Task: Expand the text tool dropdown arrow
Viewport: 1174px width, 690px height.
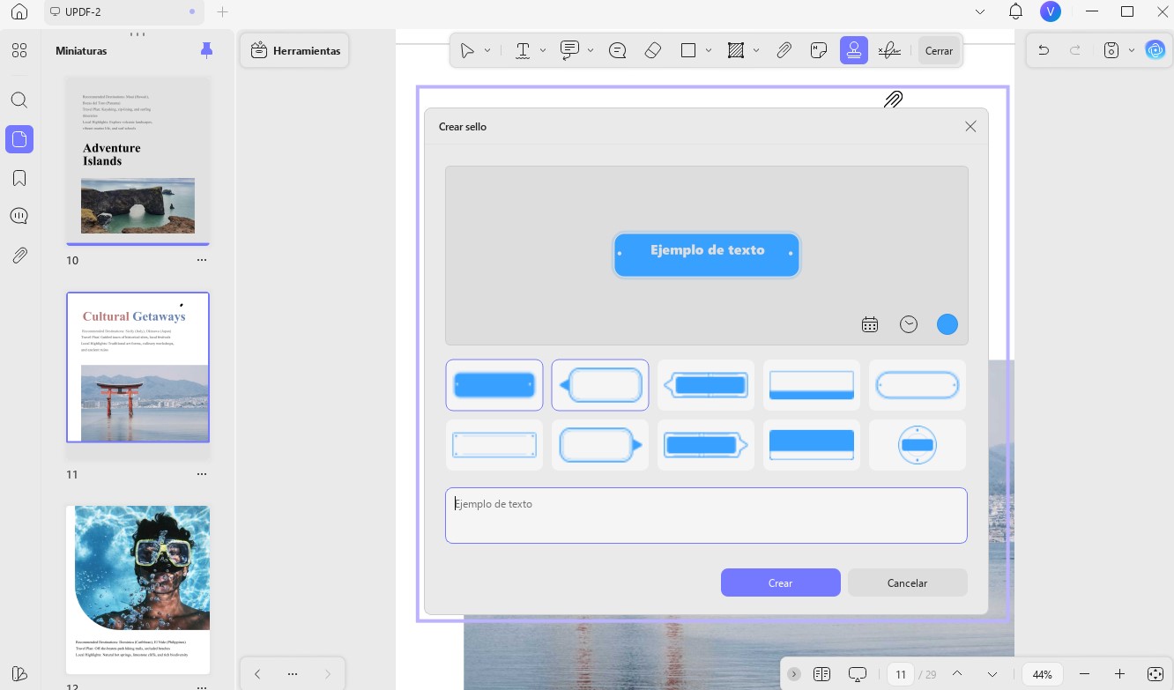Action: click(x=543, y=50)
